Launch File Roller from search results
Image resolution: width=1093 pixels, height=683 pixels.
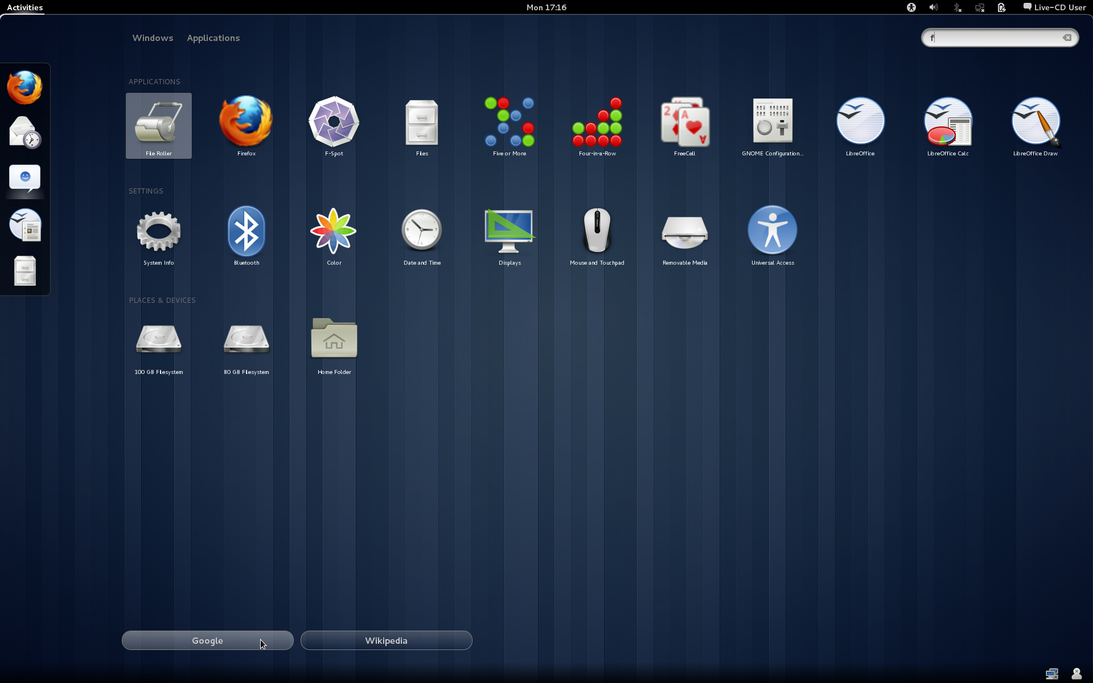point(159,126)
